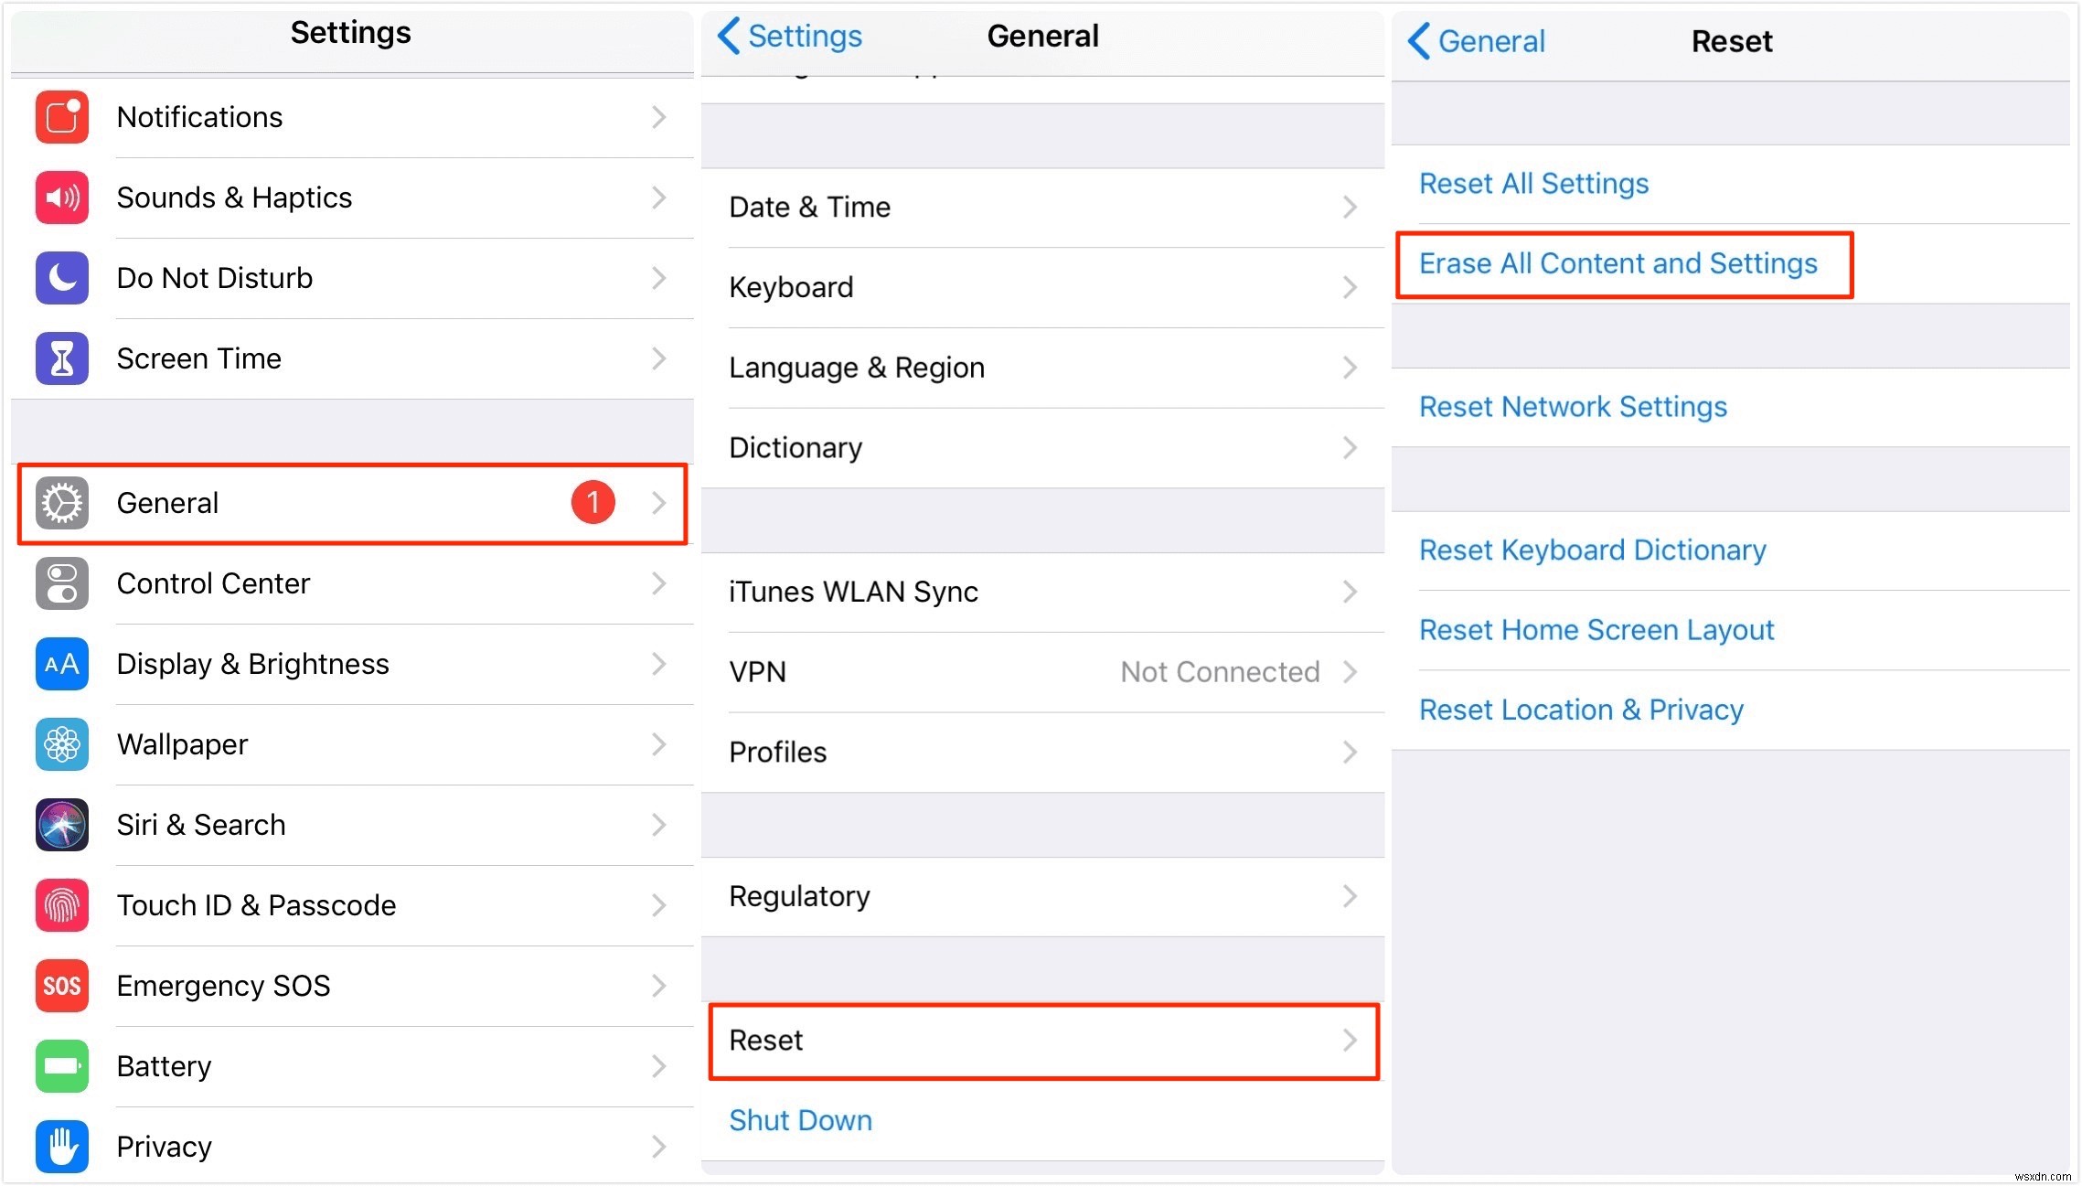The height and width of the screenshot is (1186, 2082).
Task: Open Emergency SOS settings
Action: coord(349,984)
